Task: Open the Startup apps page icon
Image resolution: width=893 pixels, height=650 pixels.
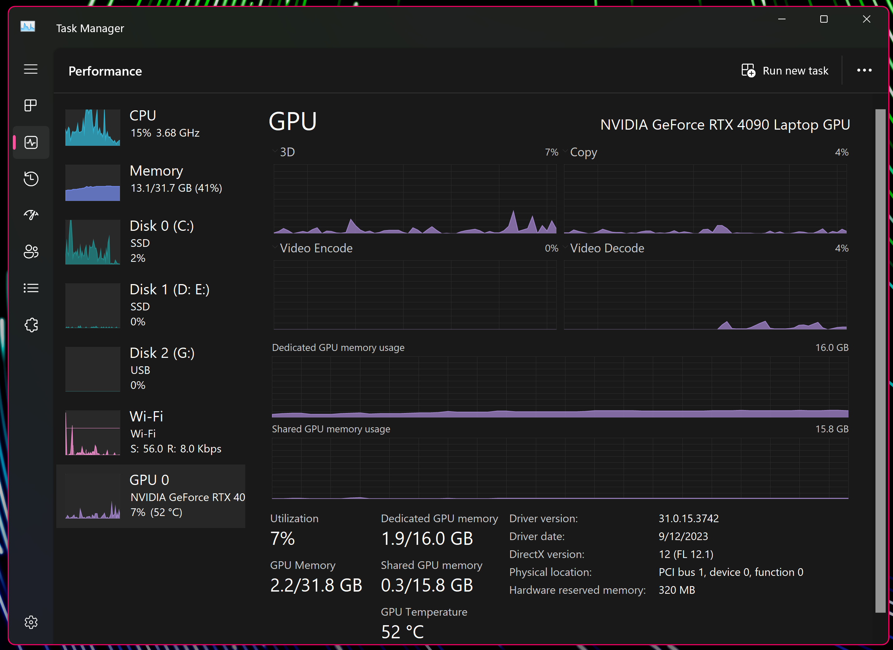Action: pyautogui.click(x=31, y=215)
